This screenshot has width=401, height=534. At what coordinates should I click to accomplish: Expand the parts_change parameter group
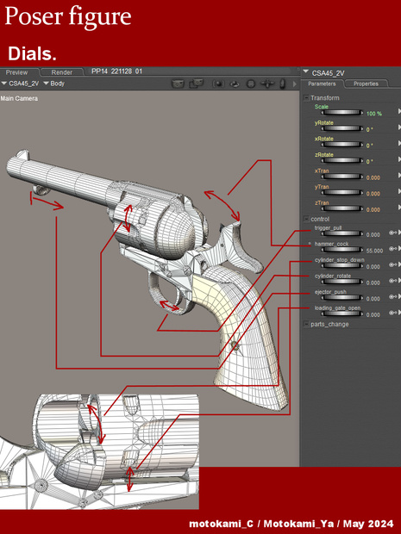tap(306, 324)
